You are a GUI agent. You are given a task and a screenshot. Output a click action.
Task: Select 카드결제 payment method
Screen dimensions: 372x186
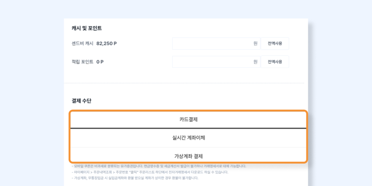188,120
